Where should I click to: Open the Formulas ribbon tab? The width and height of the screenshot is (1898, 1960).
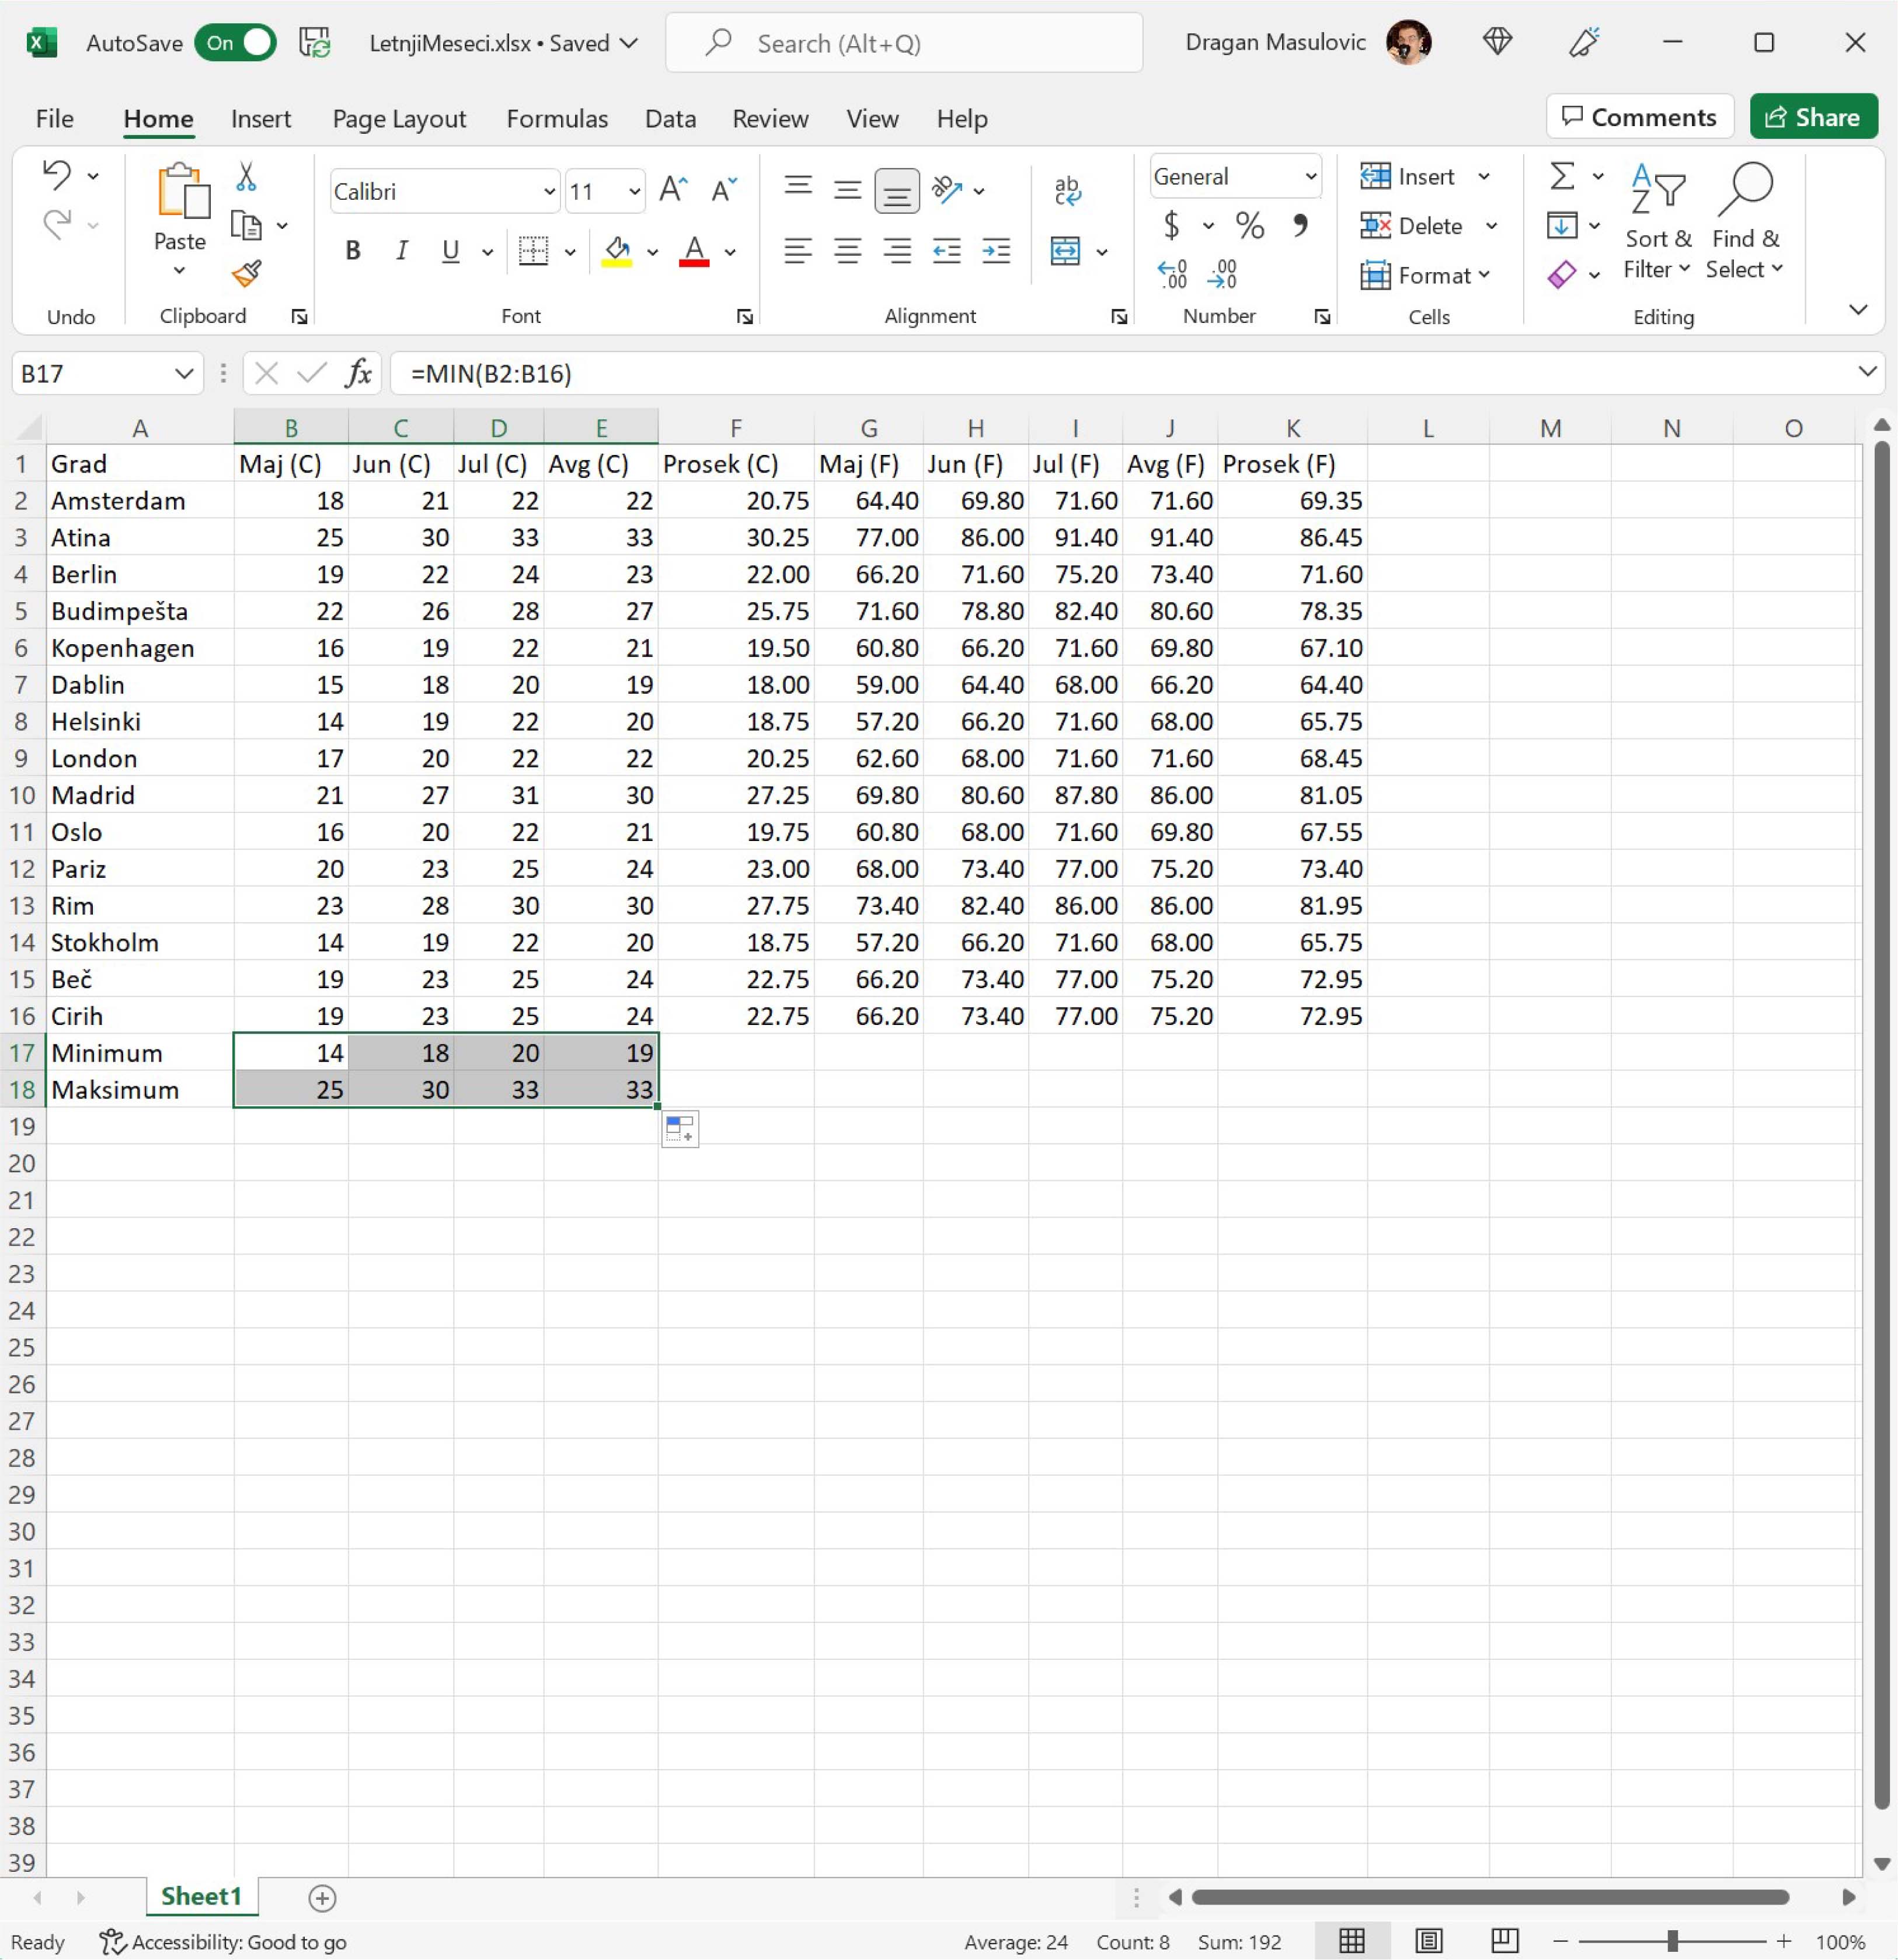pyautogui.click(x=557, y=119)
